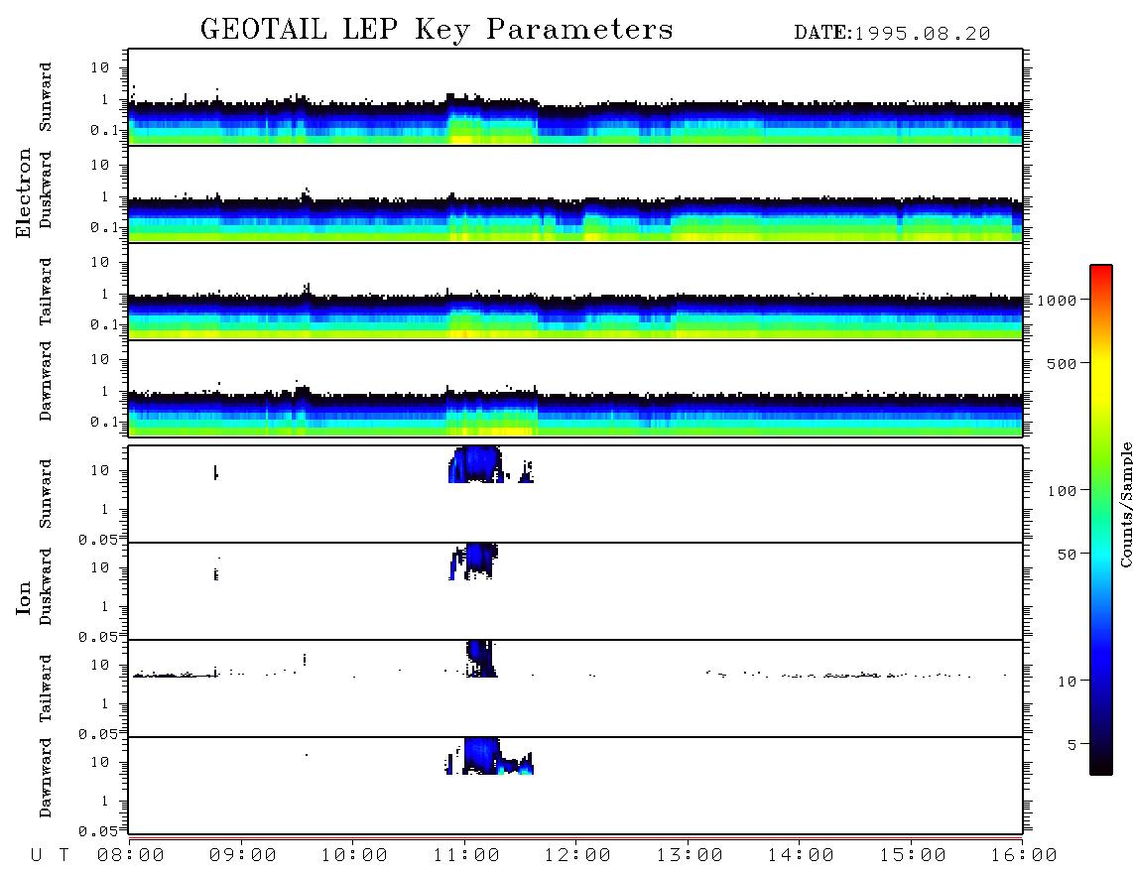Click the vertical "Electron" group label

click(24, 192)
